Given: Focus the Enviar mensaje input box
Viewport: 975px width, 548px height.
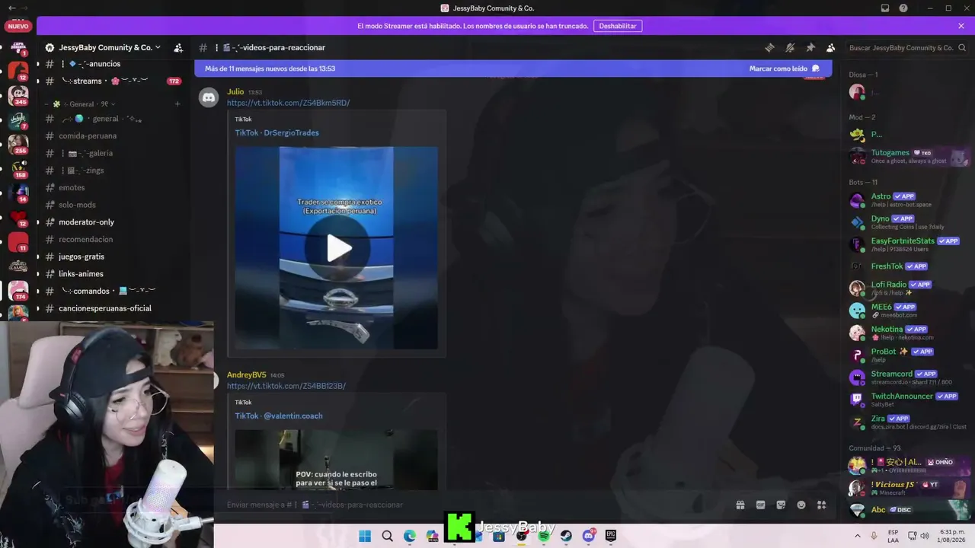Looking at the screenshot, I should coord(472,505).
